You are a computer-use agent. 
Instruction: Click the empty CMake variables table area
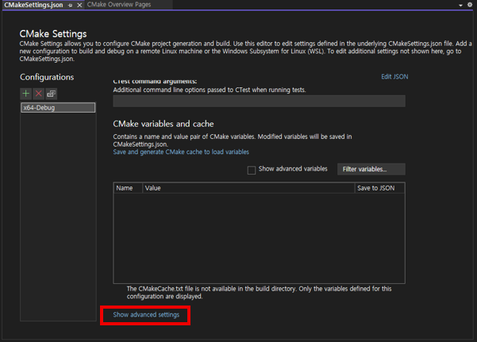coord(259,238)
